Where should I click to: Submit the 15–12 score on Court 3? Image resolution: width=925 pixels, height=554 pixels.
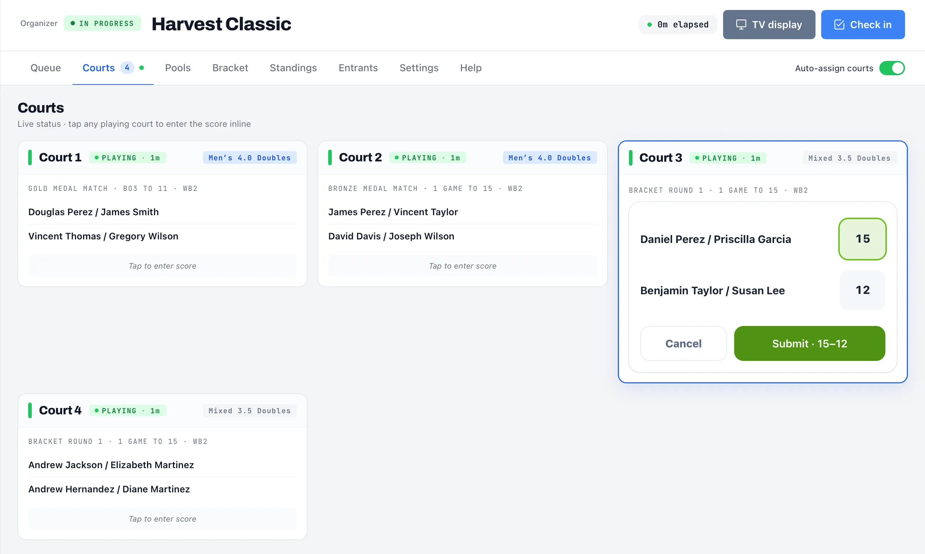(809, 343)
